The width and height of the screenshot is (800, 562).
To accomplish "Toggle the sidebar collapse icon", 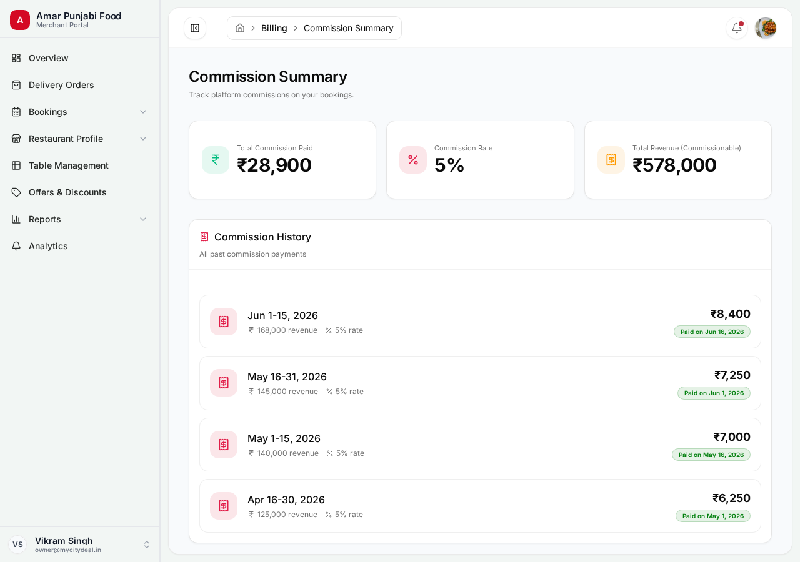I will (195, 28).
